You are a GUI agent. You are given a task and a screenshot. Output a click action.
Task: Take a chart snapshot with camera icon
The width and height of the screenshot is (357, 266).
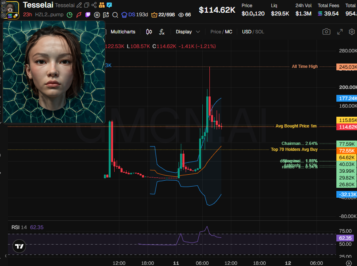326,32
